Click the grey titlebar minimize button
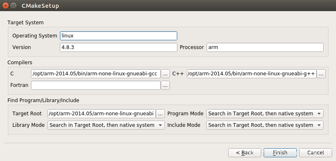The width and height of the screenshot is (336, 161). (13, 5)
